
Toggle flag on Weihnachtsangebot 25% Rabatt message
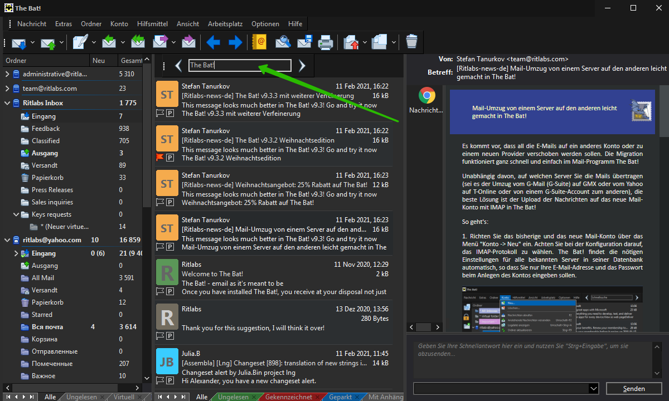159,202
